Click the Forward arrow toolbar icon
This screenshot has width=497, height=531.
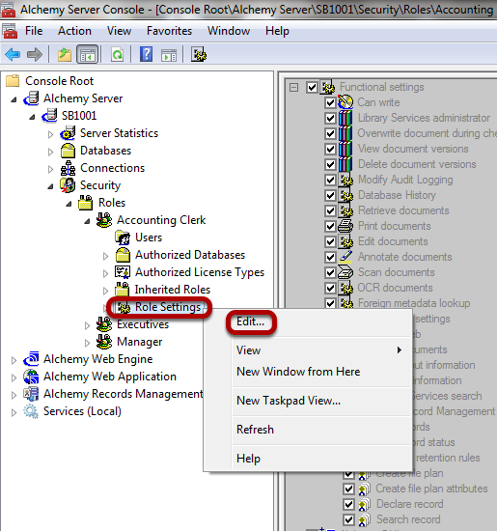pyautogui.click(x=35, y=54)
